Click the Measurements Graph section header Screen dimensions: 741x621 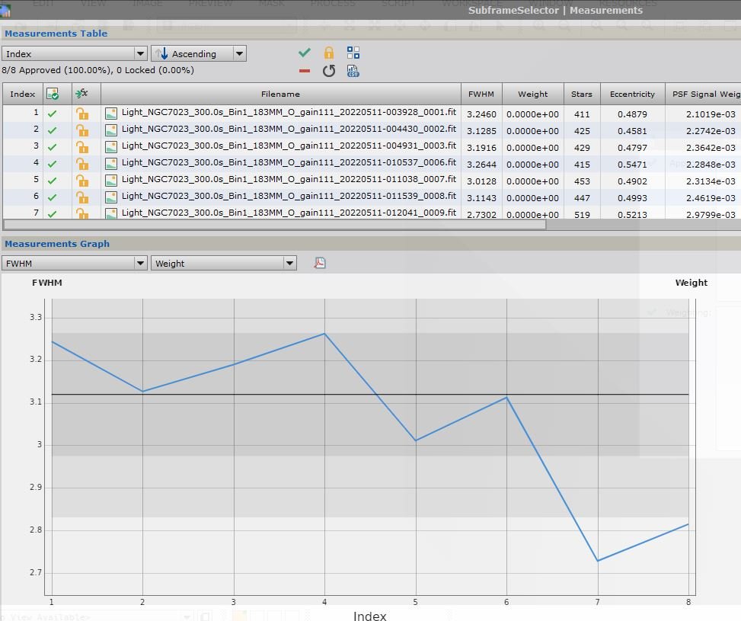click(57, 244)
